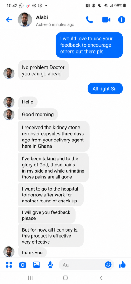Open the emoji picker in message field
Viewport: 131px width, 284px height.
click(108, 265)
